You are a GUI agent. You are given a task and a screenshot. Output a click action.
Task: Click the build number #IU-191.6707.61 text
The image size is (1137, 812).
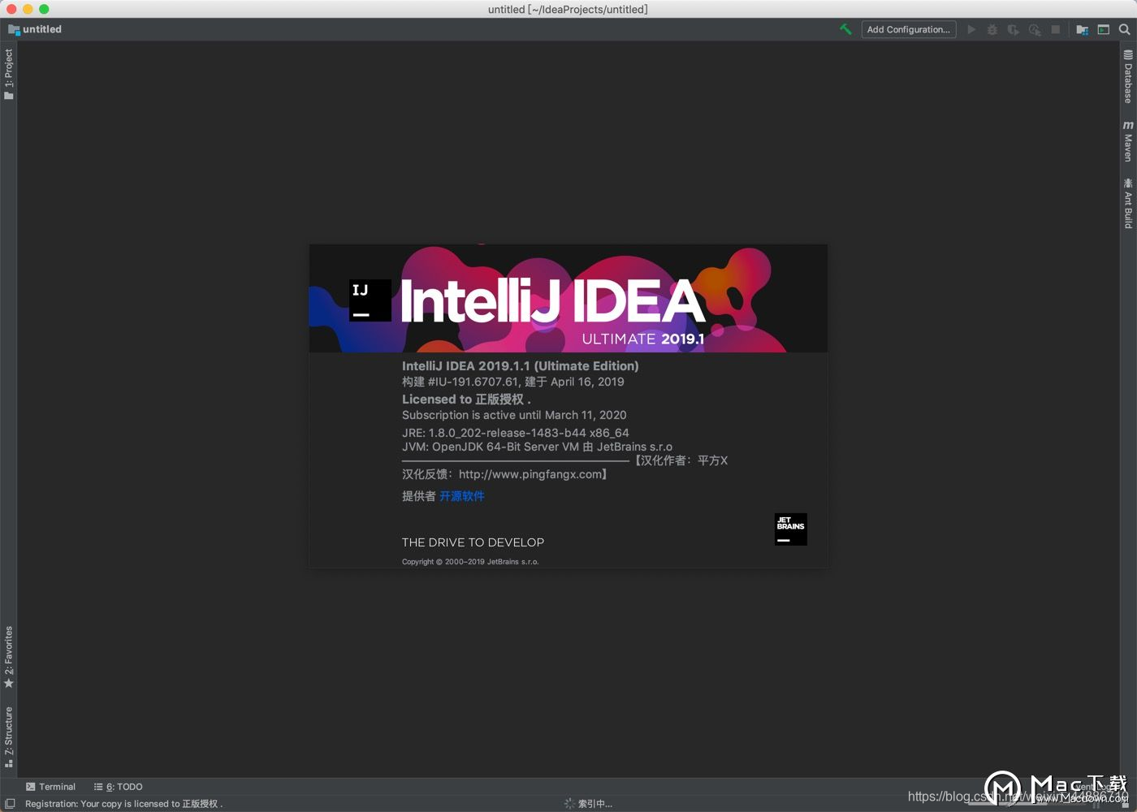point(473,382)
